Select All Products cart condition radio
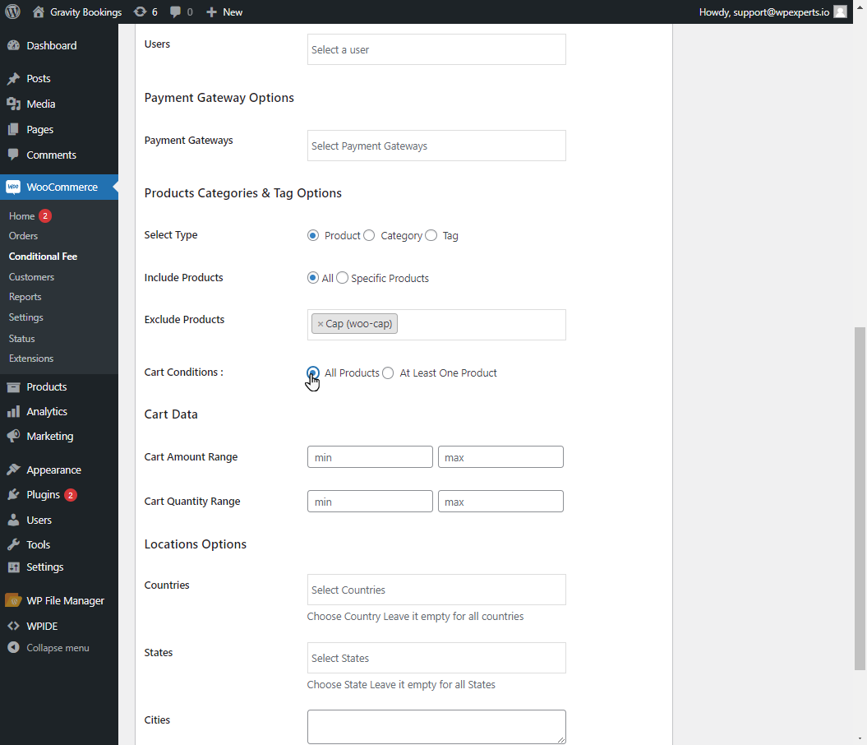This screenshot has height=745, width=867. (313, 372)
